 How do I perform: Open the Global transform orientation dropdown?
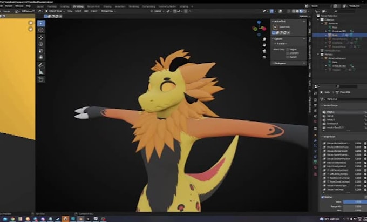click(x=157, y=11)
